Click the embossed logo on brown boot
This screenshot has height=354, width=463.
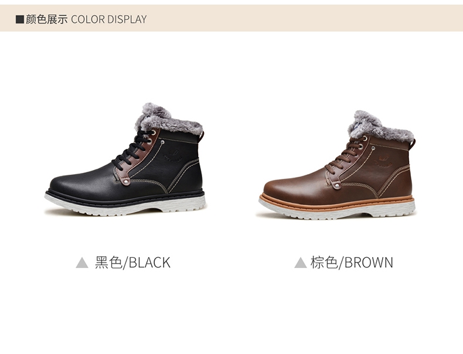point(383,162)
